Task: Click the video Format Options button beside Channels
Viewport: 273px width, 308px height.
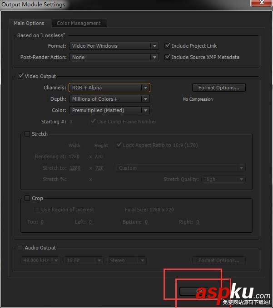Action: (218, 88)
